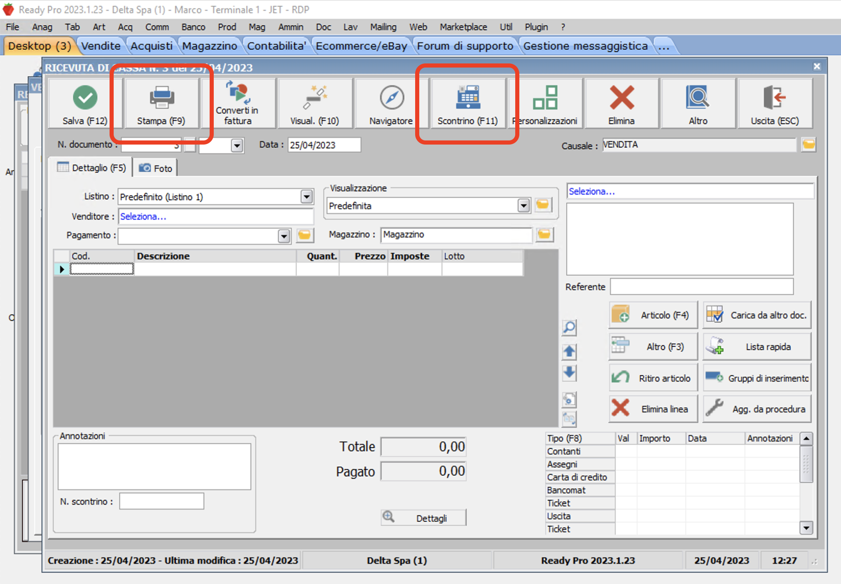
Task: Close the Ricevuta di cassa window
Action: [x=817, y=66]
